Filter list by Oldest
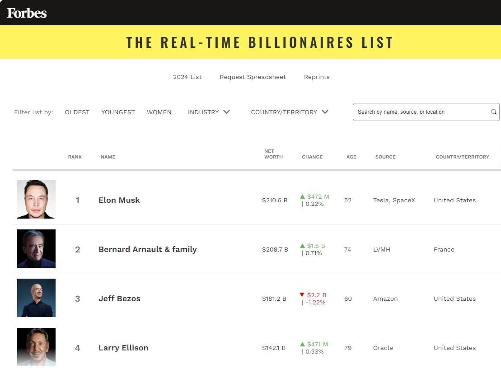 tap(77, 112)
